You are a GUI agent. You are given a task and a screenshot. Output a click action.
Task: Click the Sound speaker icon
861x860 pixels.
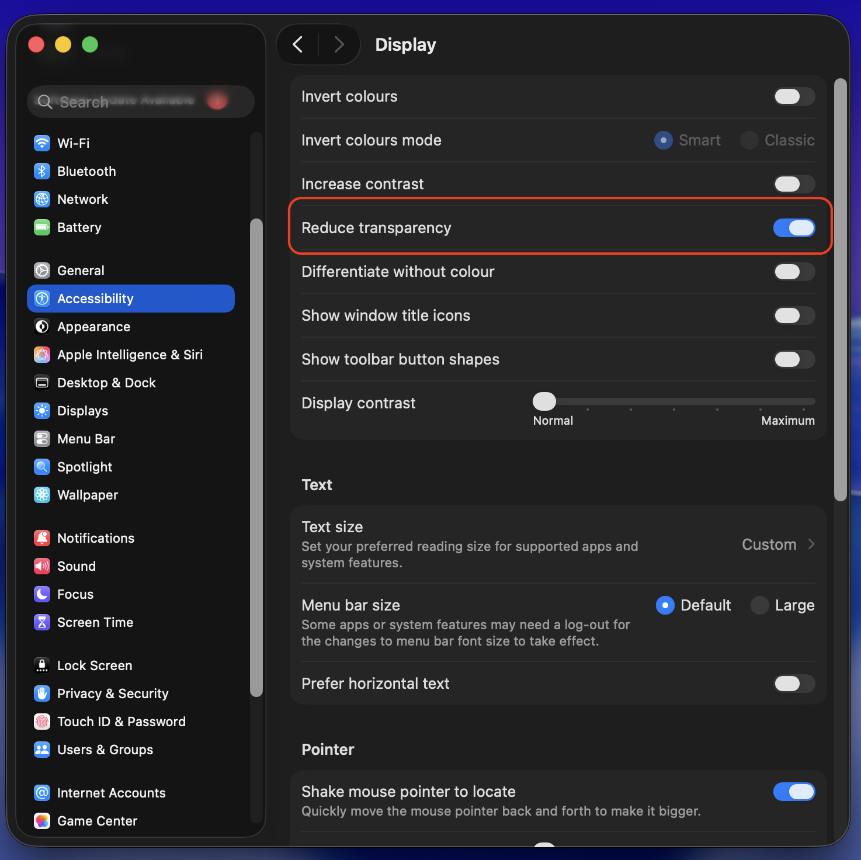pos(42,566)
